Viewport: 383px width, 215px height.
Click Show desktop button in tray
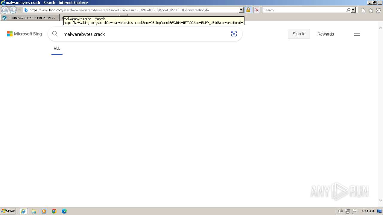tap(380, 211)
